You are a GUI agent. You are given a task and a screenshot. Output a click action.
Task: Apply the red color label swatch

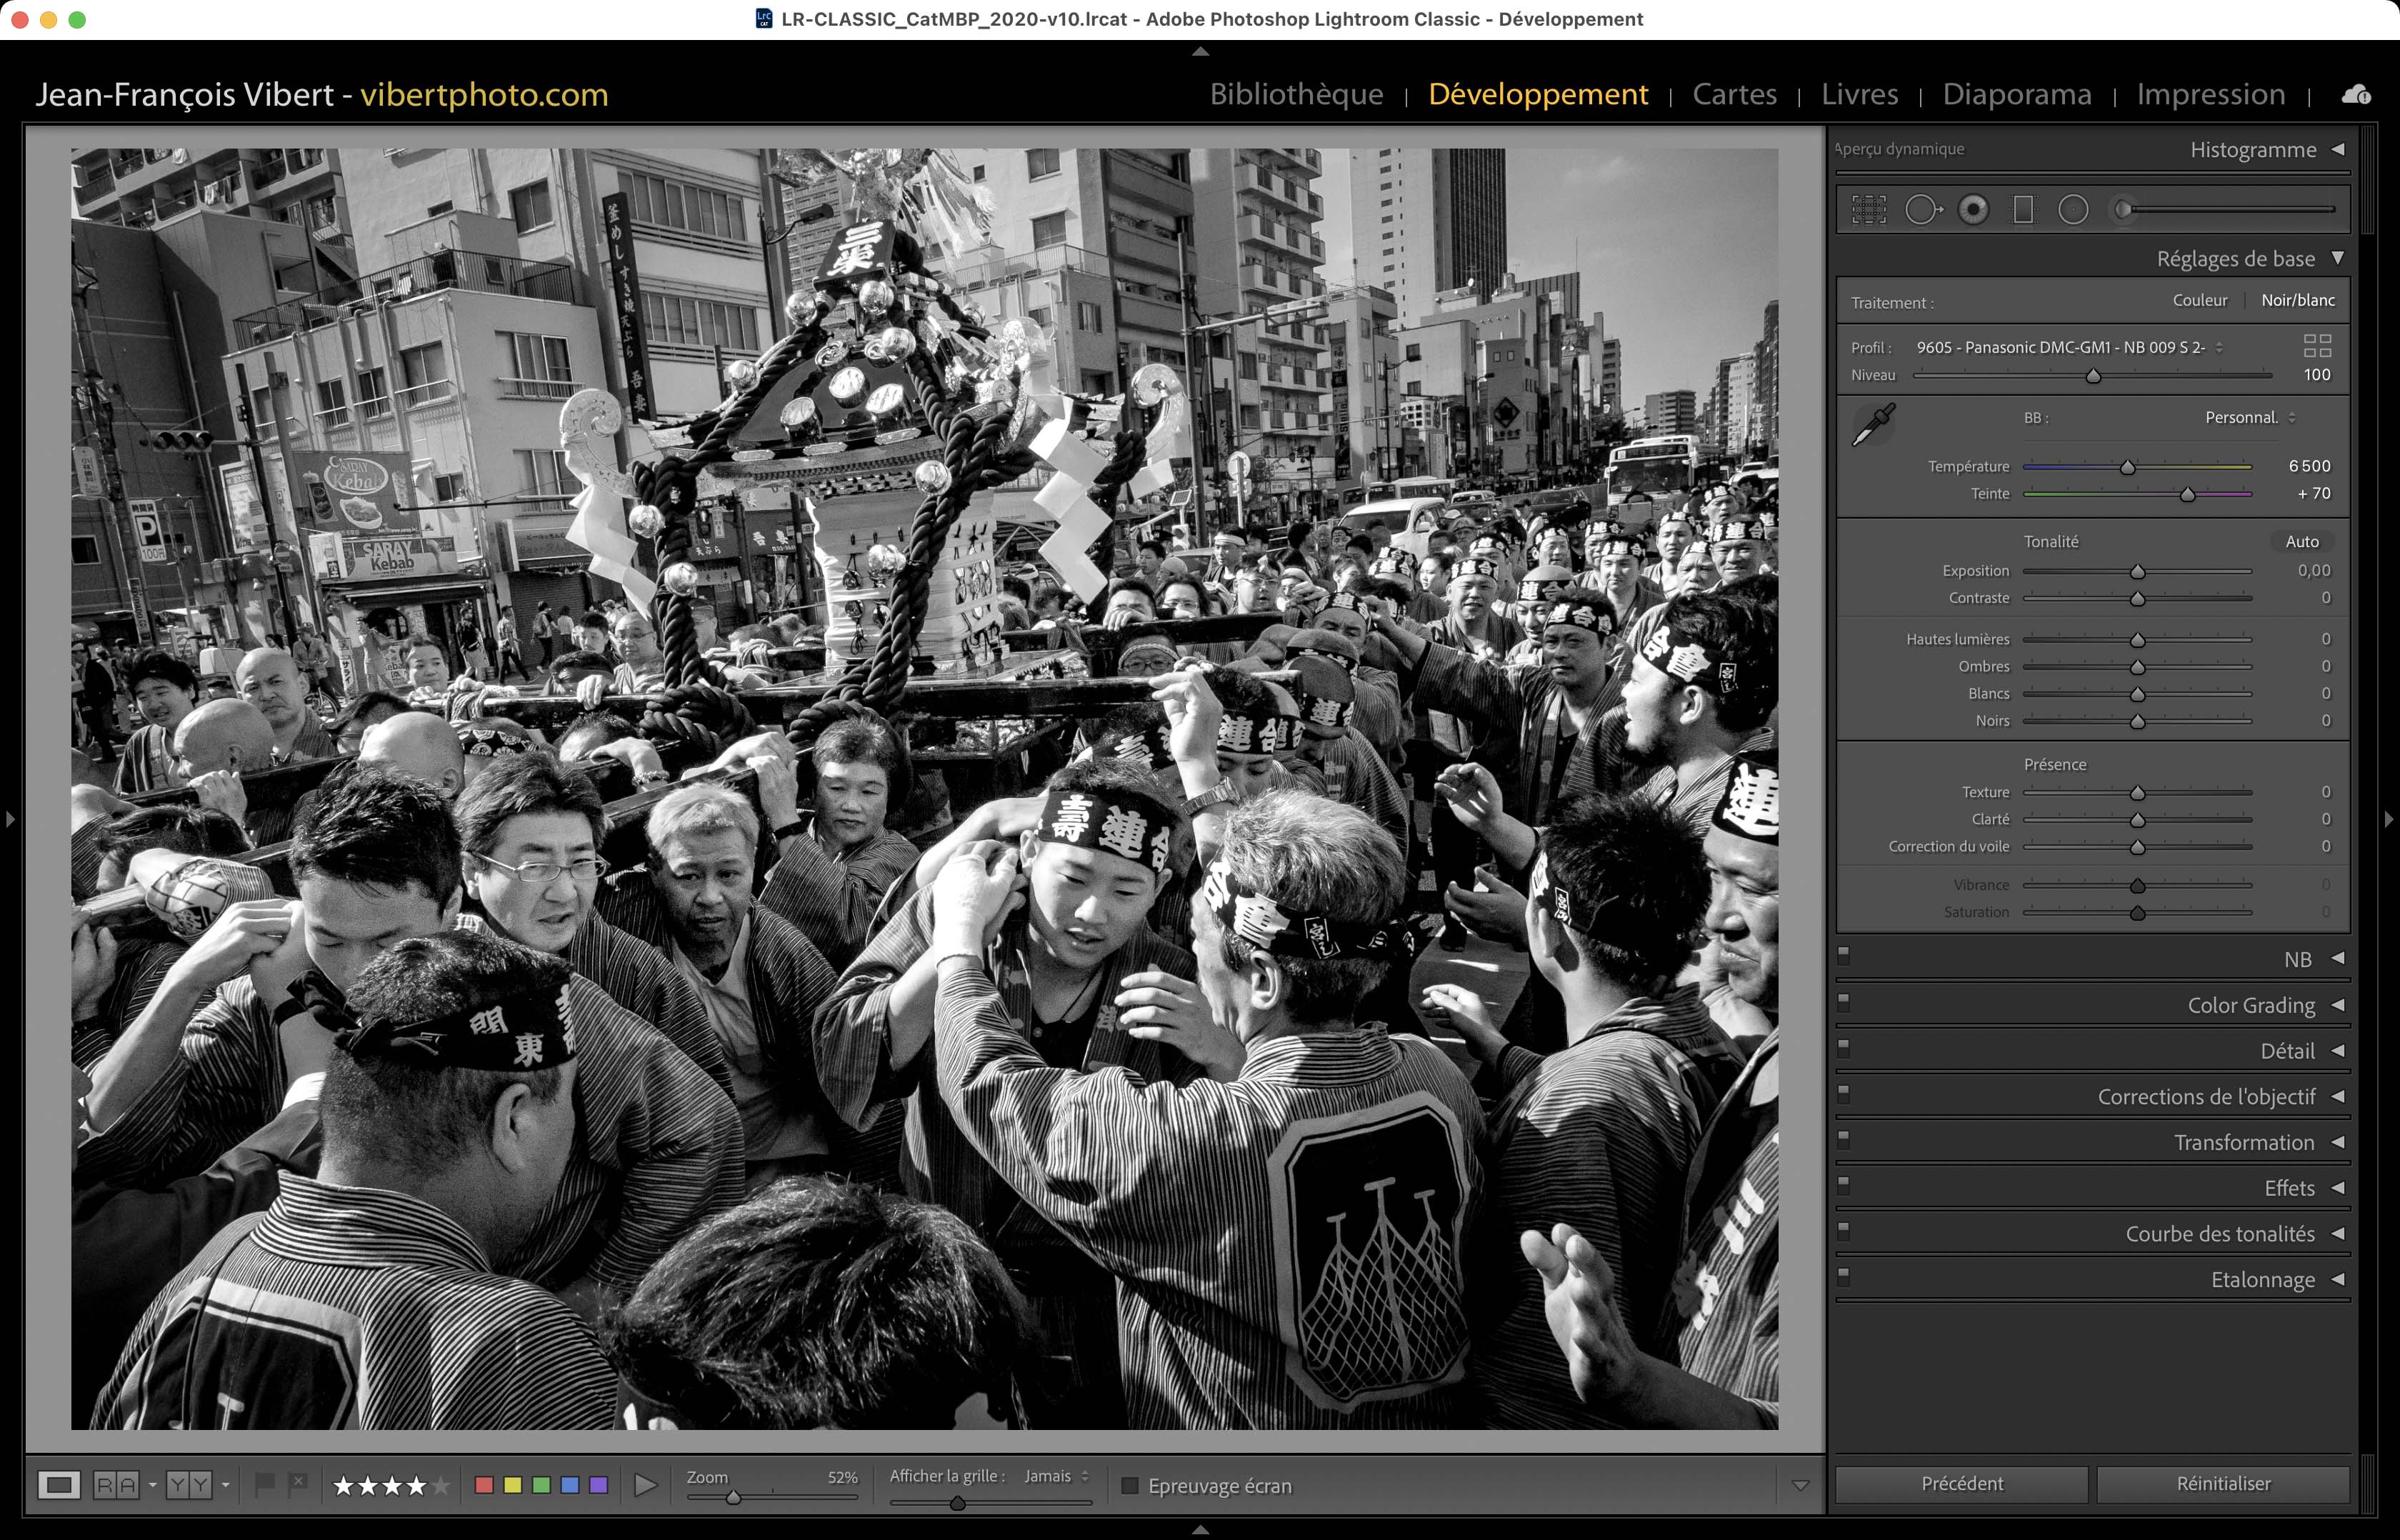coord(484,1486)
